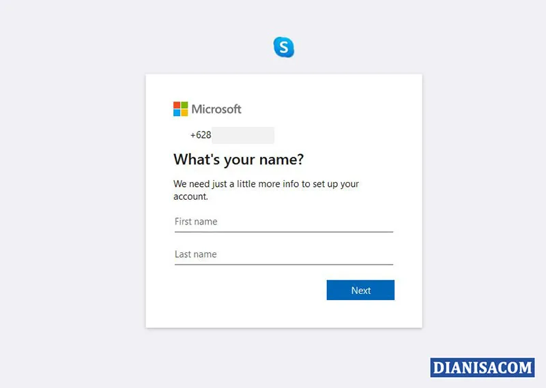Click the "We need just a little more info" text
The image size is (546, 388).
(x=266, y=190)
